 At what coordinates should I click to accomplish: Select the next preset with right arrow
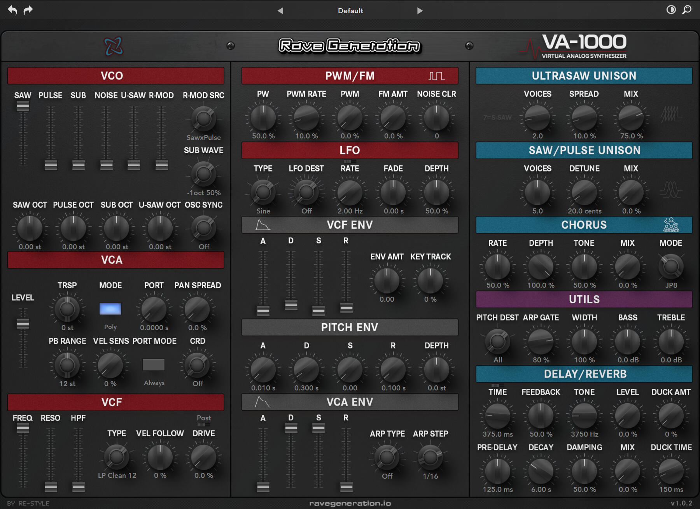(420, 11)
